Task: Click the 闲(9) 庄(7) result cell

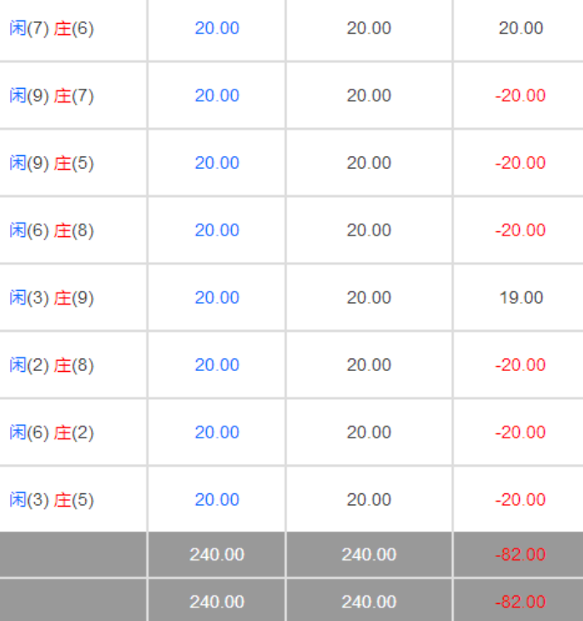Action: 52,96
